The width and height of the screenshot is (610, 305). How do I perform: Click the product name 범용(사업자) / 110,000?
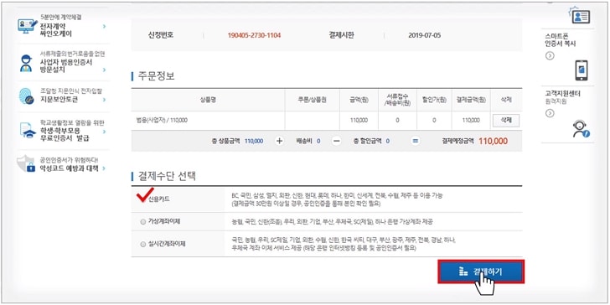click(x=162, y=121)
